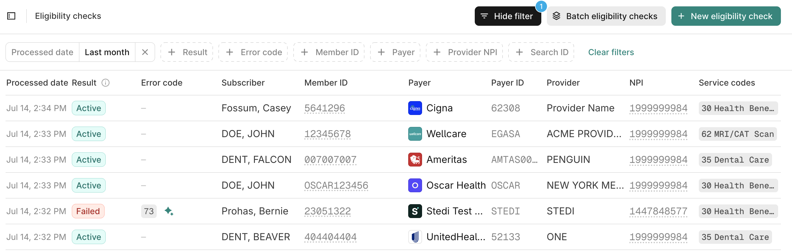Open the AI sparkle icon beside error 73
The width and height of the screenshot is (792, 251).
[x=169, y=211]
